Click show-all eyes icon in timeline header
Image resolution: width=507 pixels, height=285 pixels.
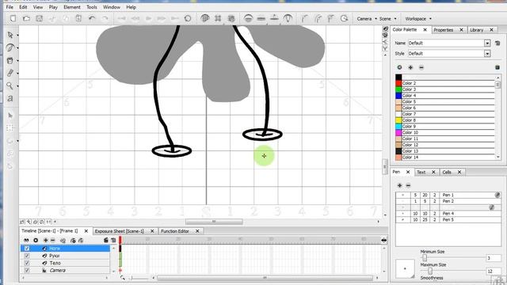[26, 241]
